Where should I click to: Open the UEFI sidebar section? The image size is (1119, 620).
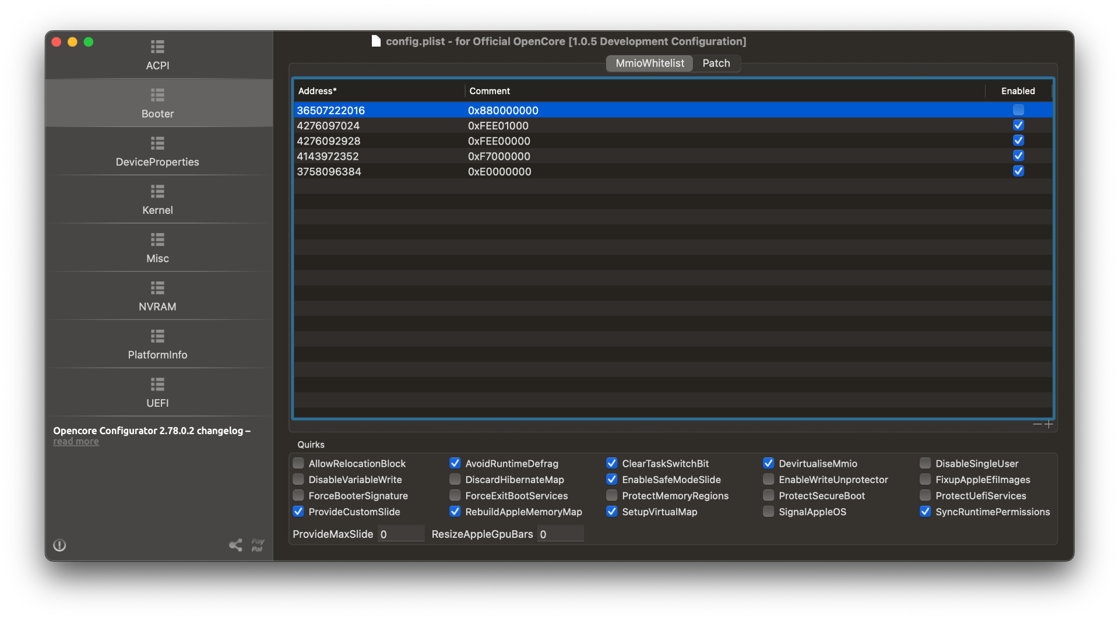157,394
